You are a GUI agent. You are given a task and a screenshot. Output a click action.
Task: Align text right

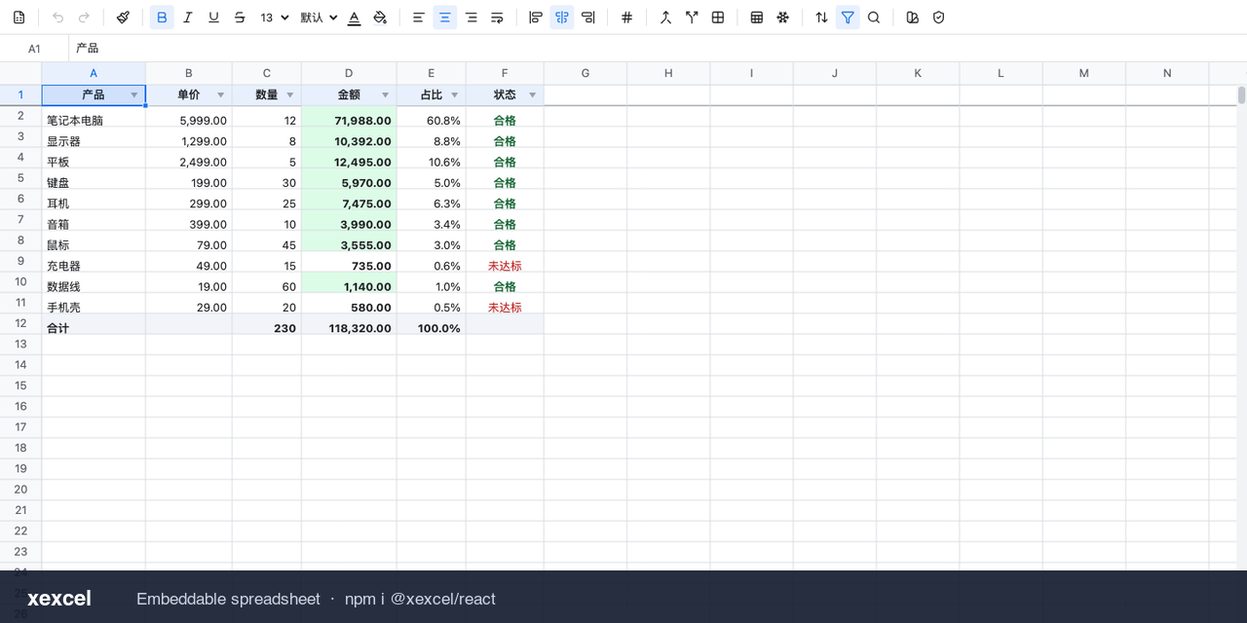click(472, 18)
